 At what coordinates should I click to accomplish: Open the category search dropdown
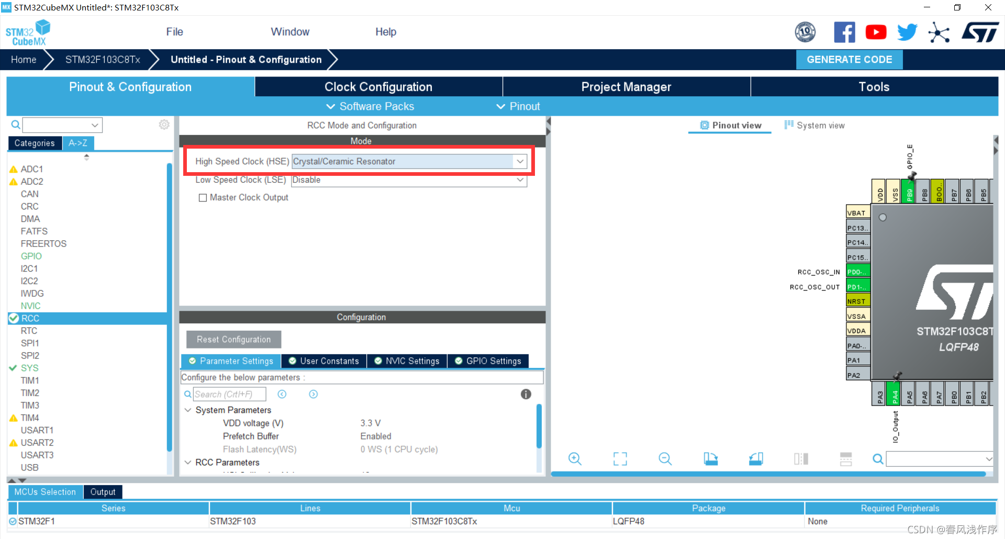tap(95, 125)
